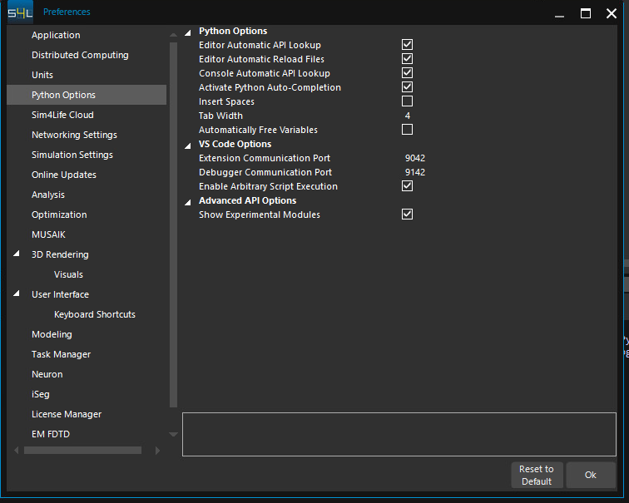Viewport: 629px width, 503px height.
Task: Collapse the Advanced API Options section
Action: (x=188, y=202)
